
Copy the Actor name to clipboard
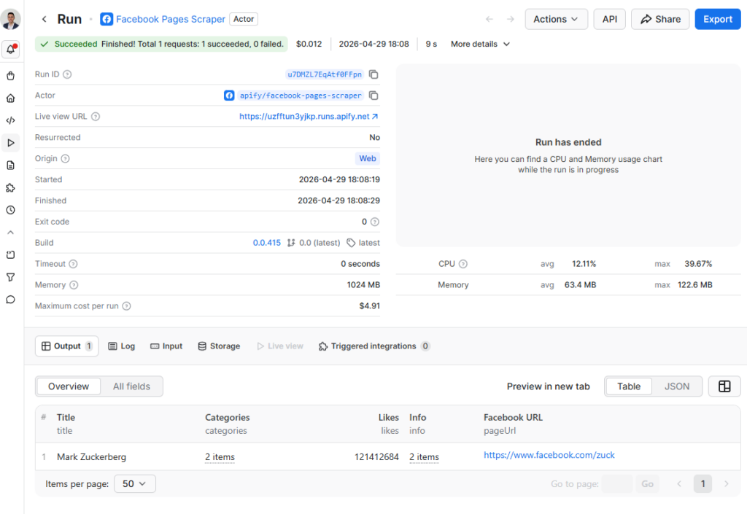coord(374,96)
